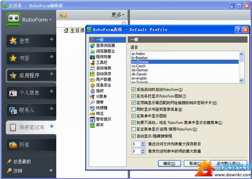Viewport: 252px width, 179px height.
Task: Click the 取消 button
Action: click(x=194, y=163)
